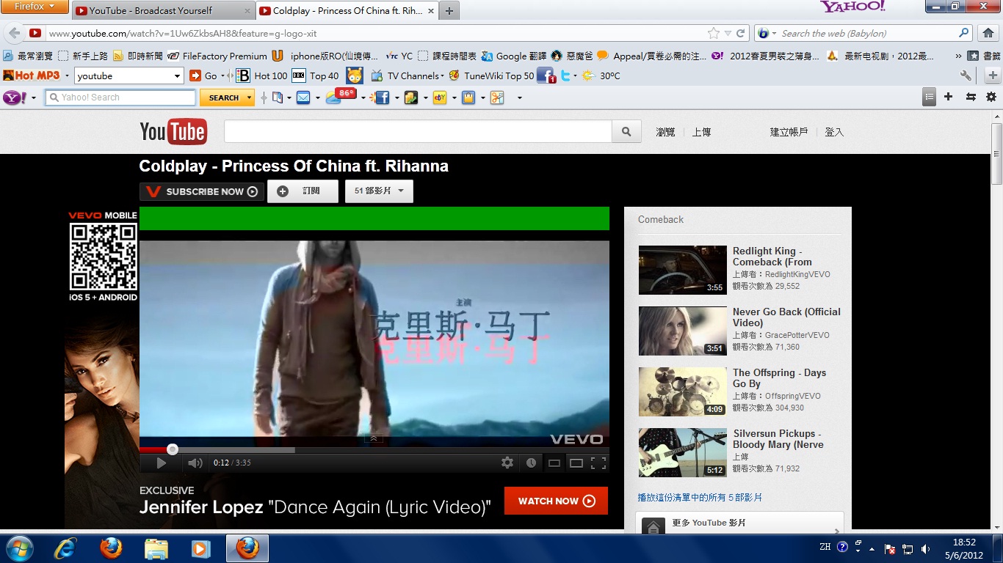
Task: Open Yahoo toolbar eBay icon
Action: (x=440, y=97)
